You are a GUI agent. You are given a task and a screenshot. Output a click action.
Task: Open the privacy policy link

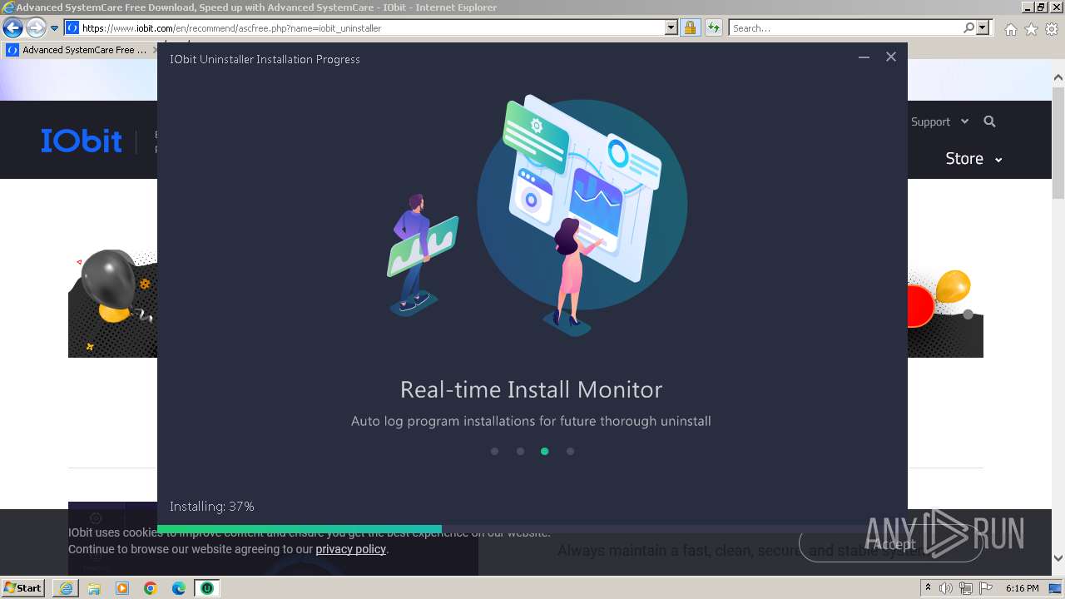click(350, 549)
